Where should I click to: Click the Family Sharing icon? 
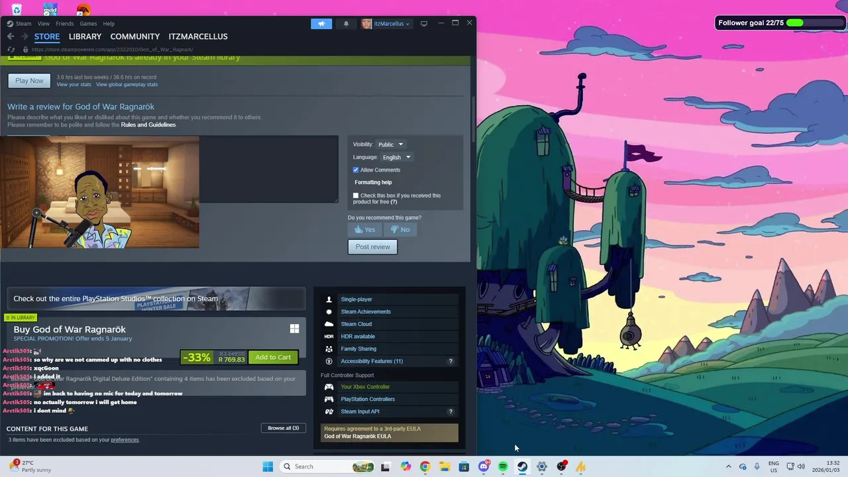coord(329,348)
